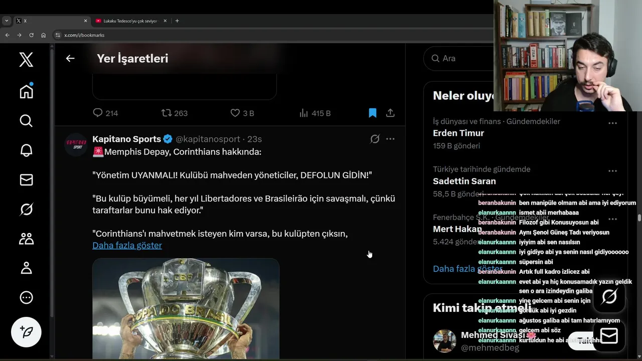The height and width of the screenshot is (361, 642).
Task: Go to browser home page
Action: click(x=43, y=35)
